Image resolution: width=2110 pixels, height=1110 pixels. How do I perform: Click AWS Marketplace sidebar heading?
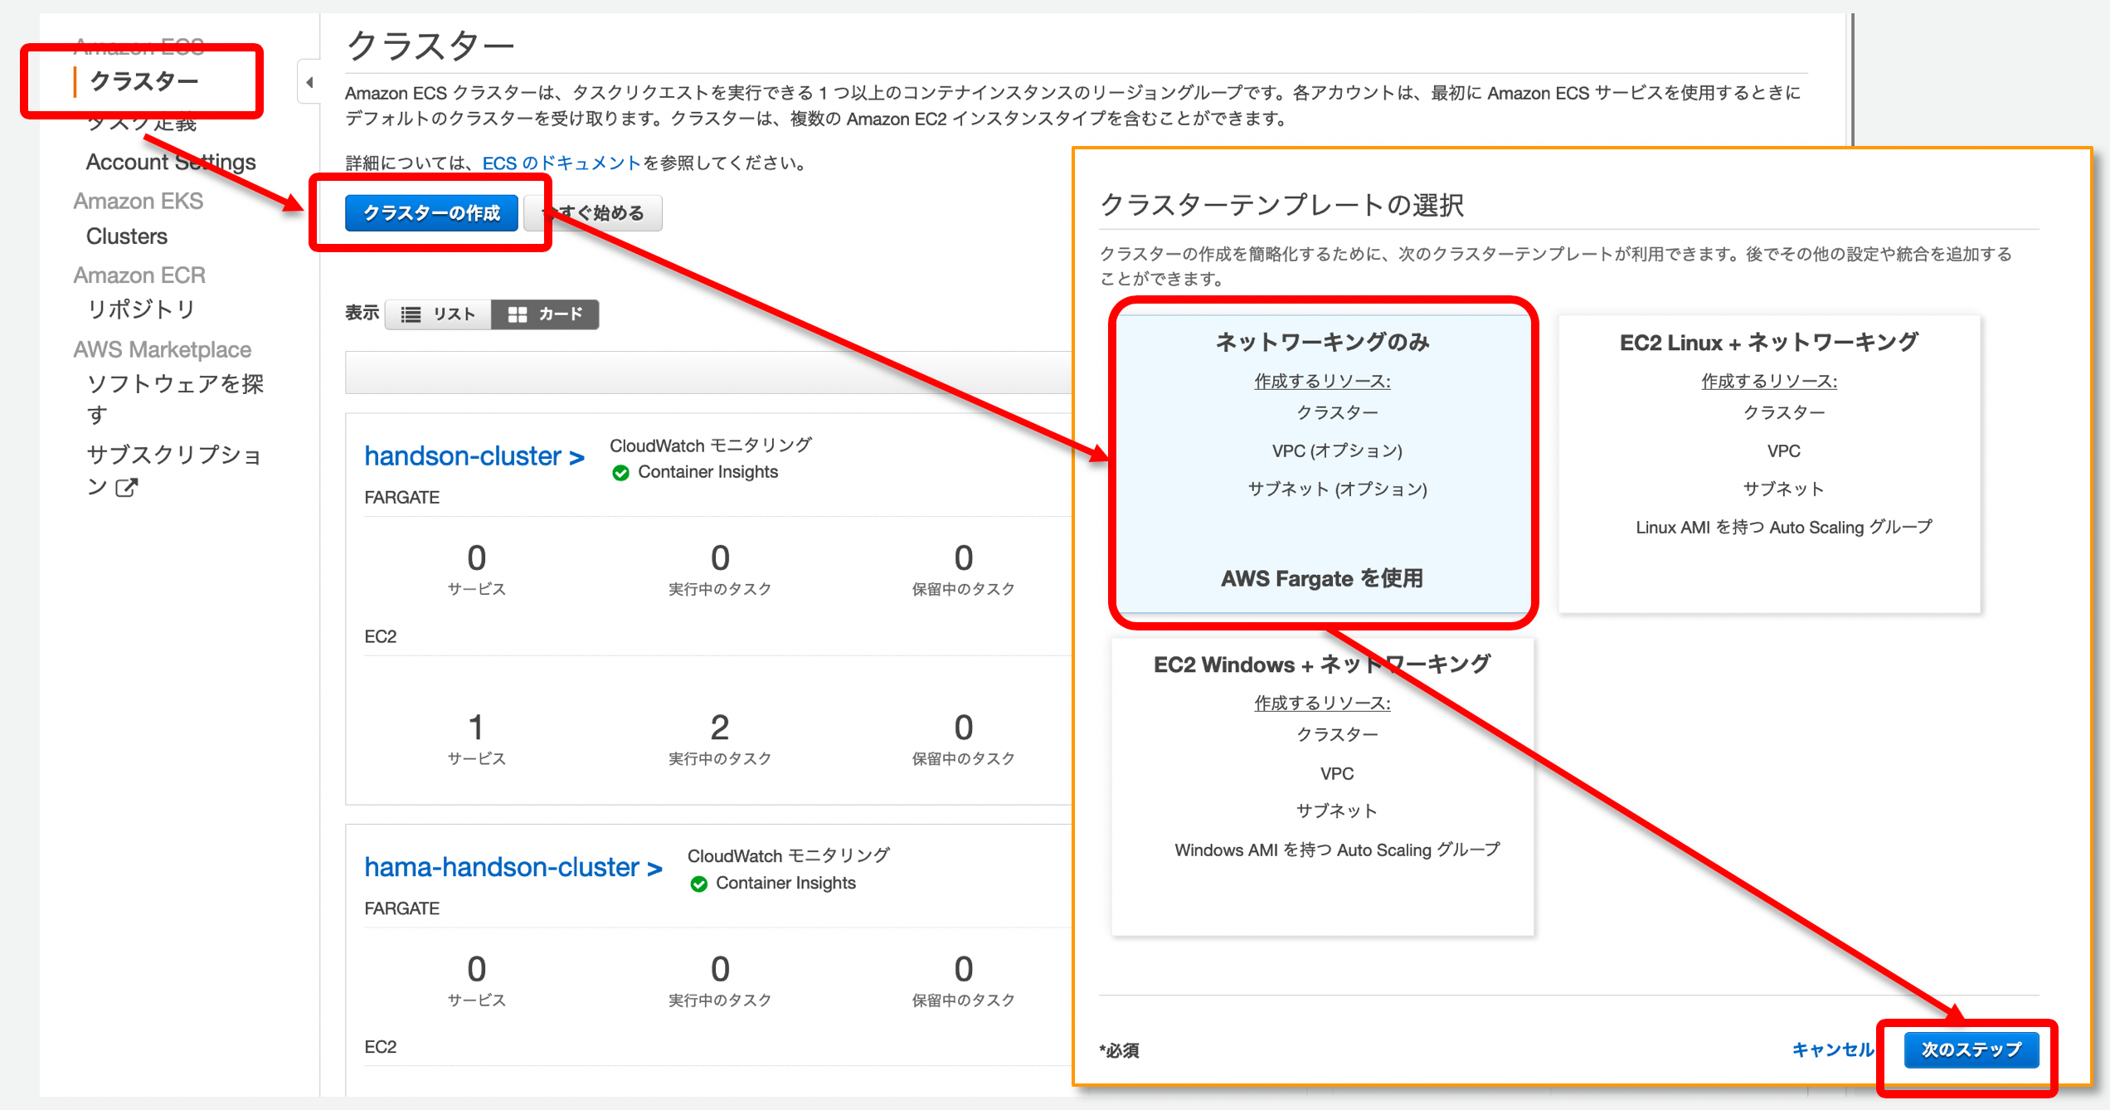(x=163, y=349)
